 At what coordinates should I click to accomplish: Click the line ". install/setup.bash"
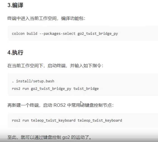point(33,81)
